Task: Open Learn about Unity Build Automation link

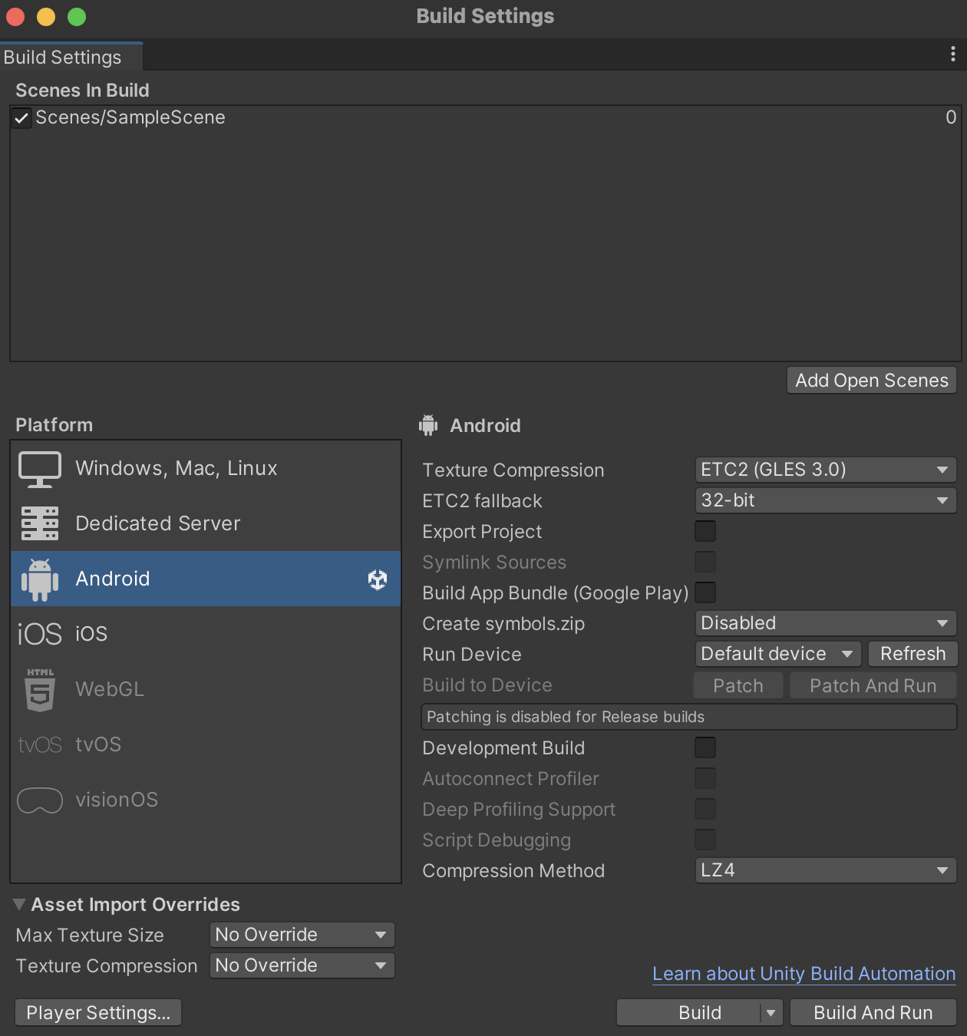Action: pyautogui.click(x=804, y=974)
